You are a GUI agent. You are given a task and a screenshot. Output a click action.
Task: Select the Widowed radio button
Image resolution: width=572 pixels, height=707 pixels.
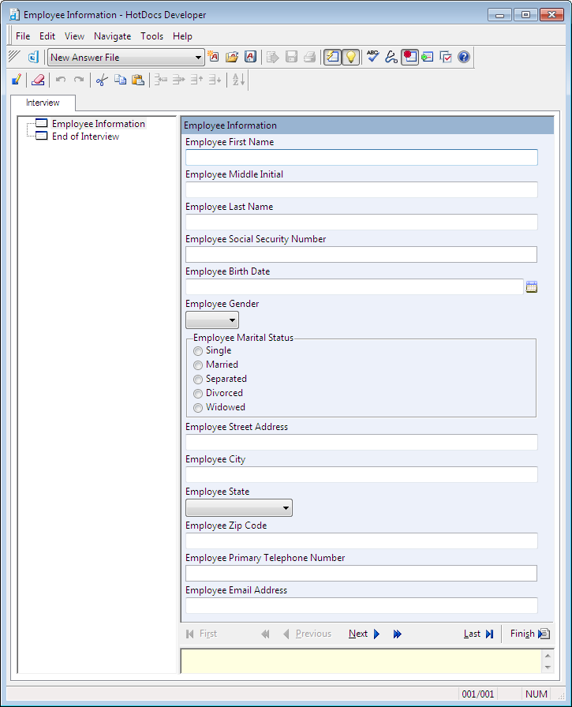point(198,407)
